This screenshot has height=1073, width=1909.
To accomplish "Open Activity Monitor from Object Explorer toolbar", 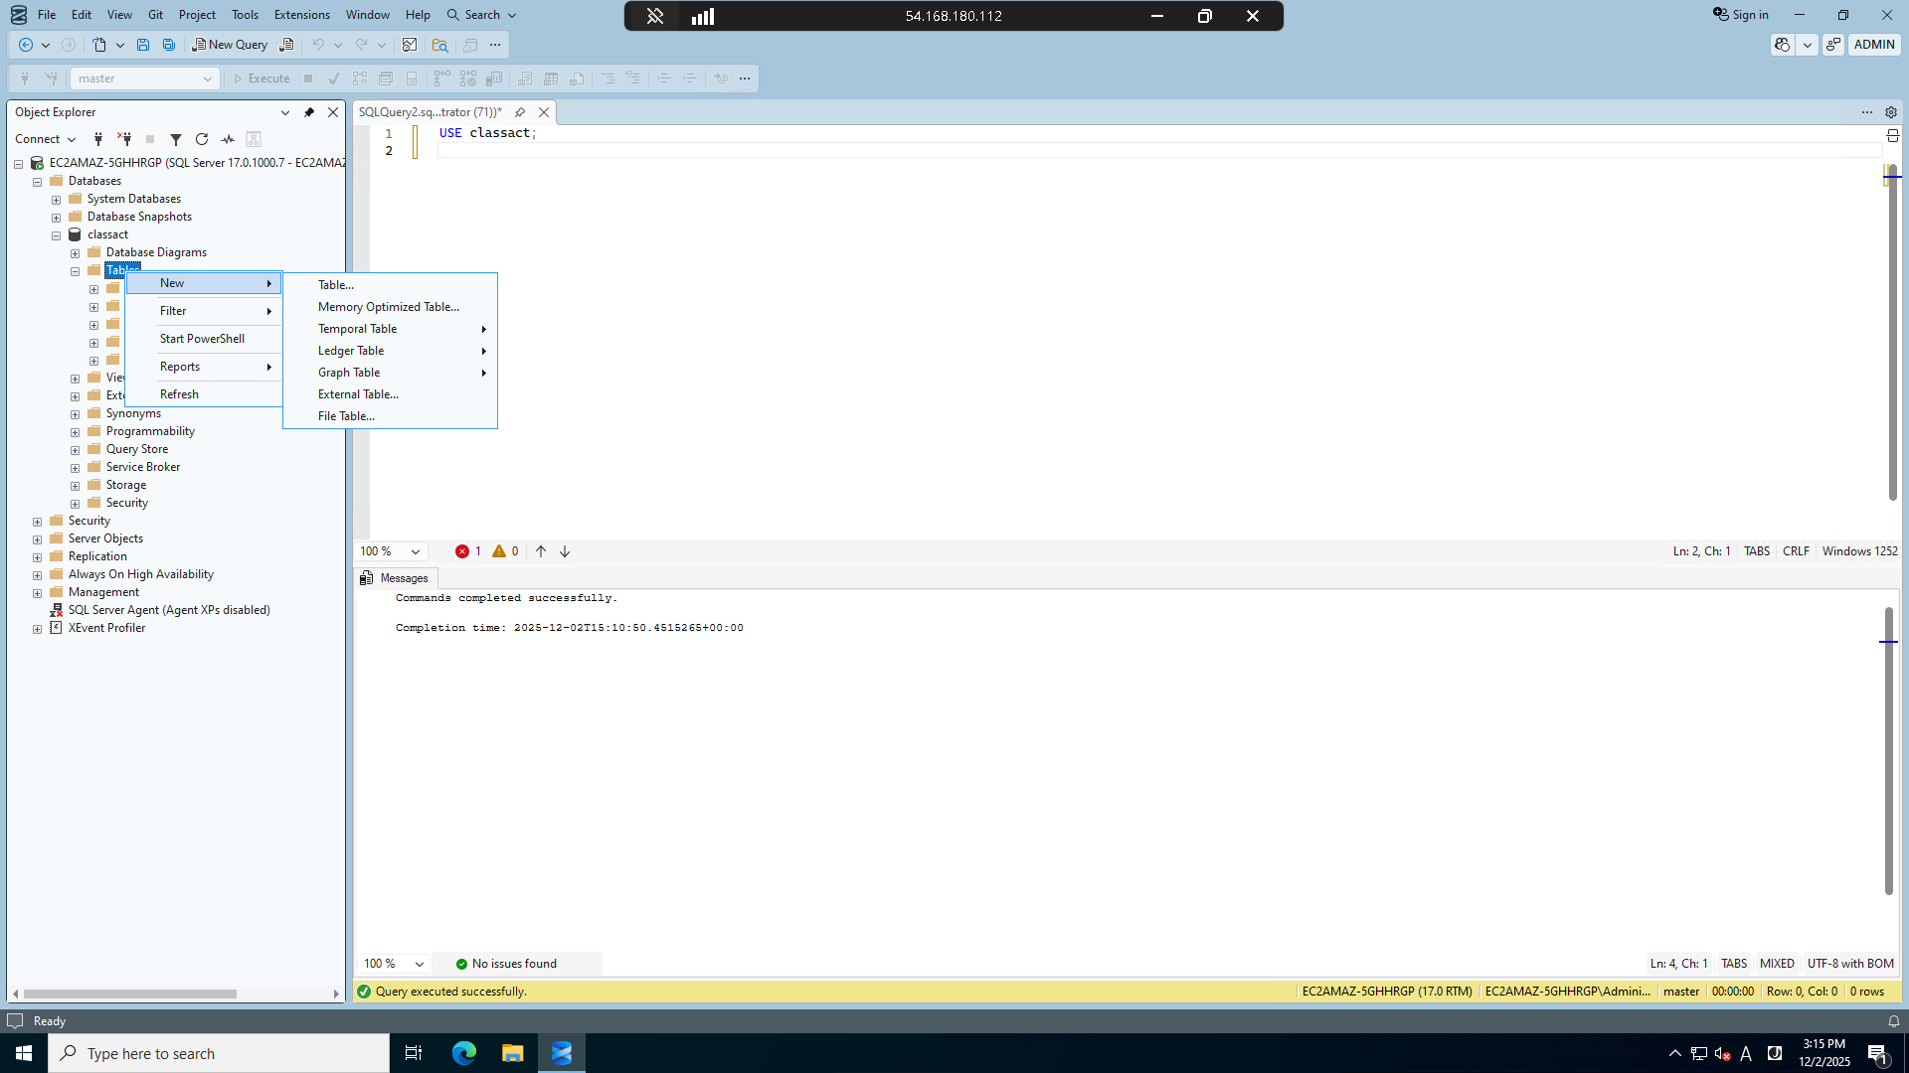I will [x=228, y=139].
